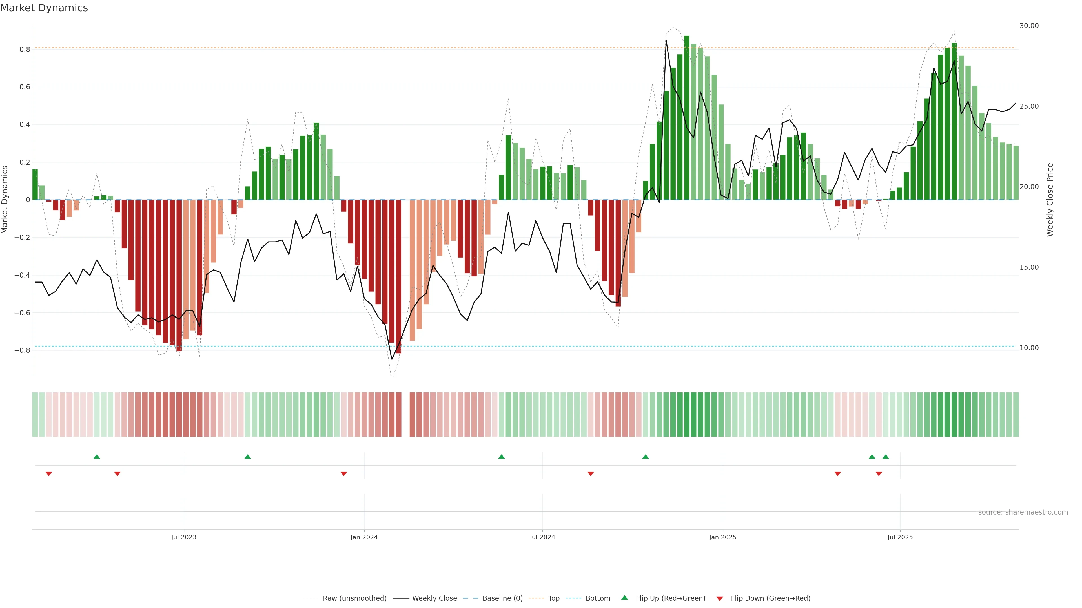
Task: Click the rightmost green Flip Up triangle marker
Action: click(x=885, y=457)
